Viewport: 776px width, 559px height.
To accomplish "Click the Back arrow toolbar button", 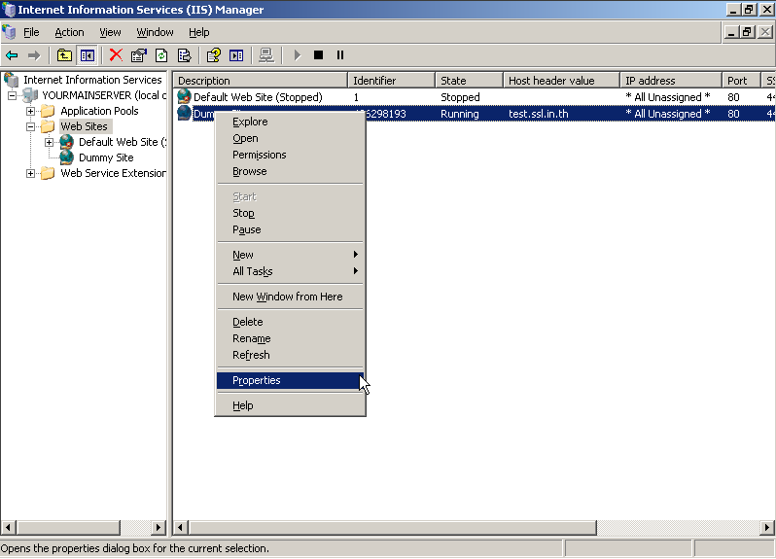I will (12, 55).
